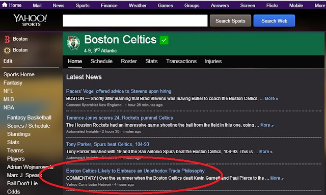Open Answers in the top navigation
Screen dimensions: 326x195
click(x=220, y=6)
